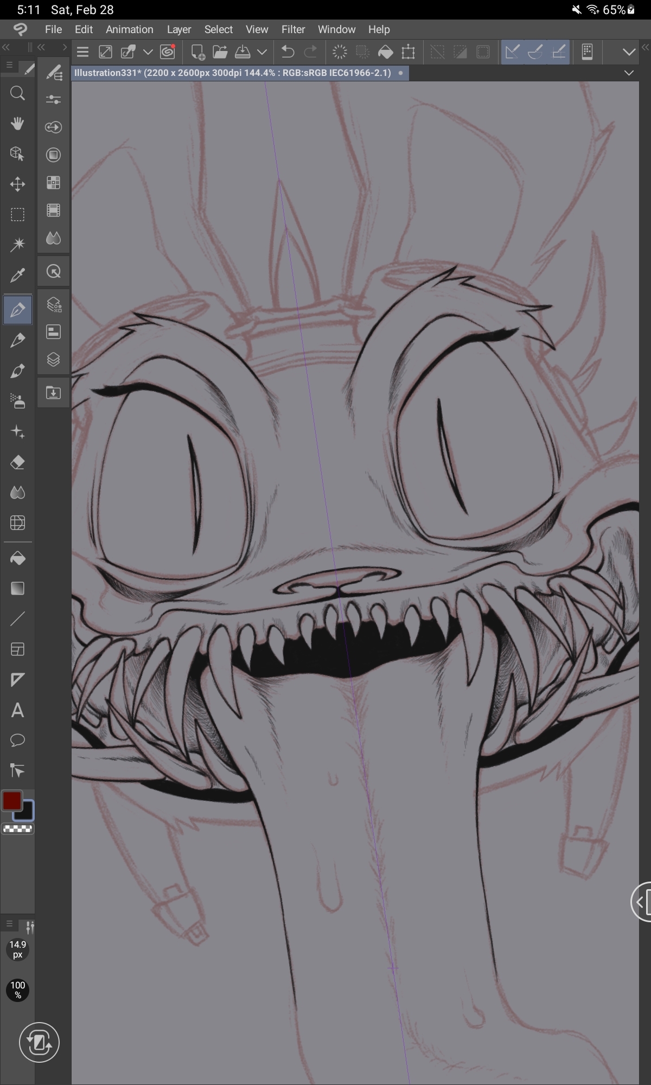Expand the save options dropdown arrow
The image size is (651, 1085).
coord(262,52)
